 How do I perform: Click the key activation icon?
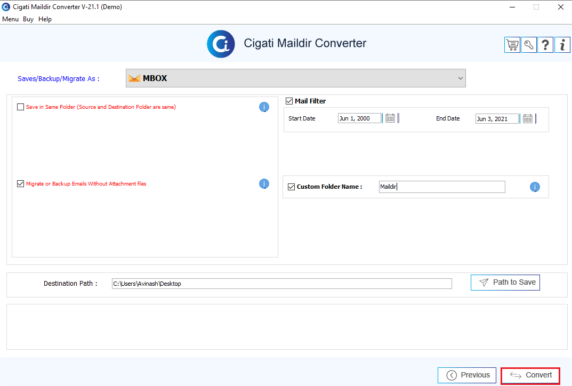(x=529, y=45)
